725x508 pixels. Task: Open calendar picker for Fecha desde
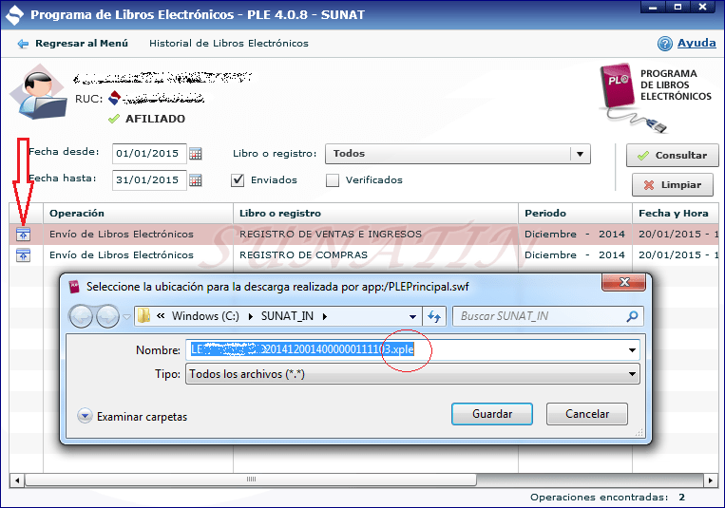[196, 154]
